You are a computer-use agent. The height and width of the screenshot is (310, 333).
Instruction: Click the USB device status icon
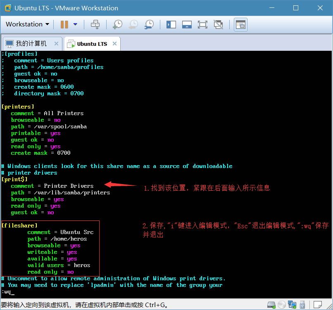[302, 305]
